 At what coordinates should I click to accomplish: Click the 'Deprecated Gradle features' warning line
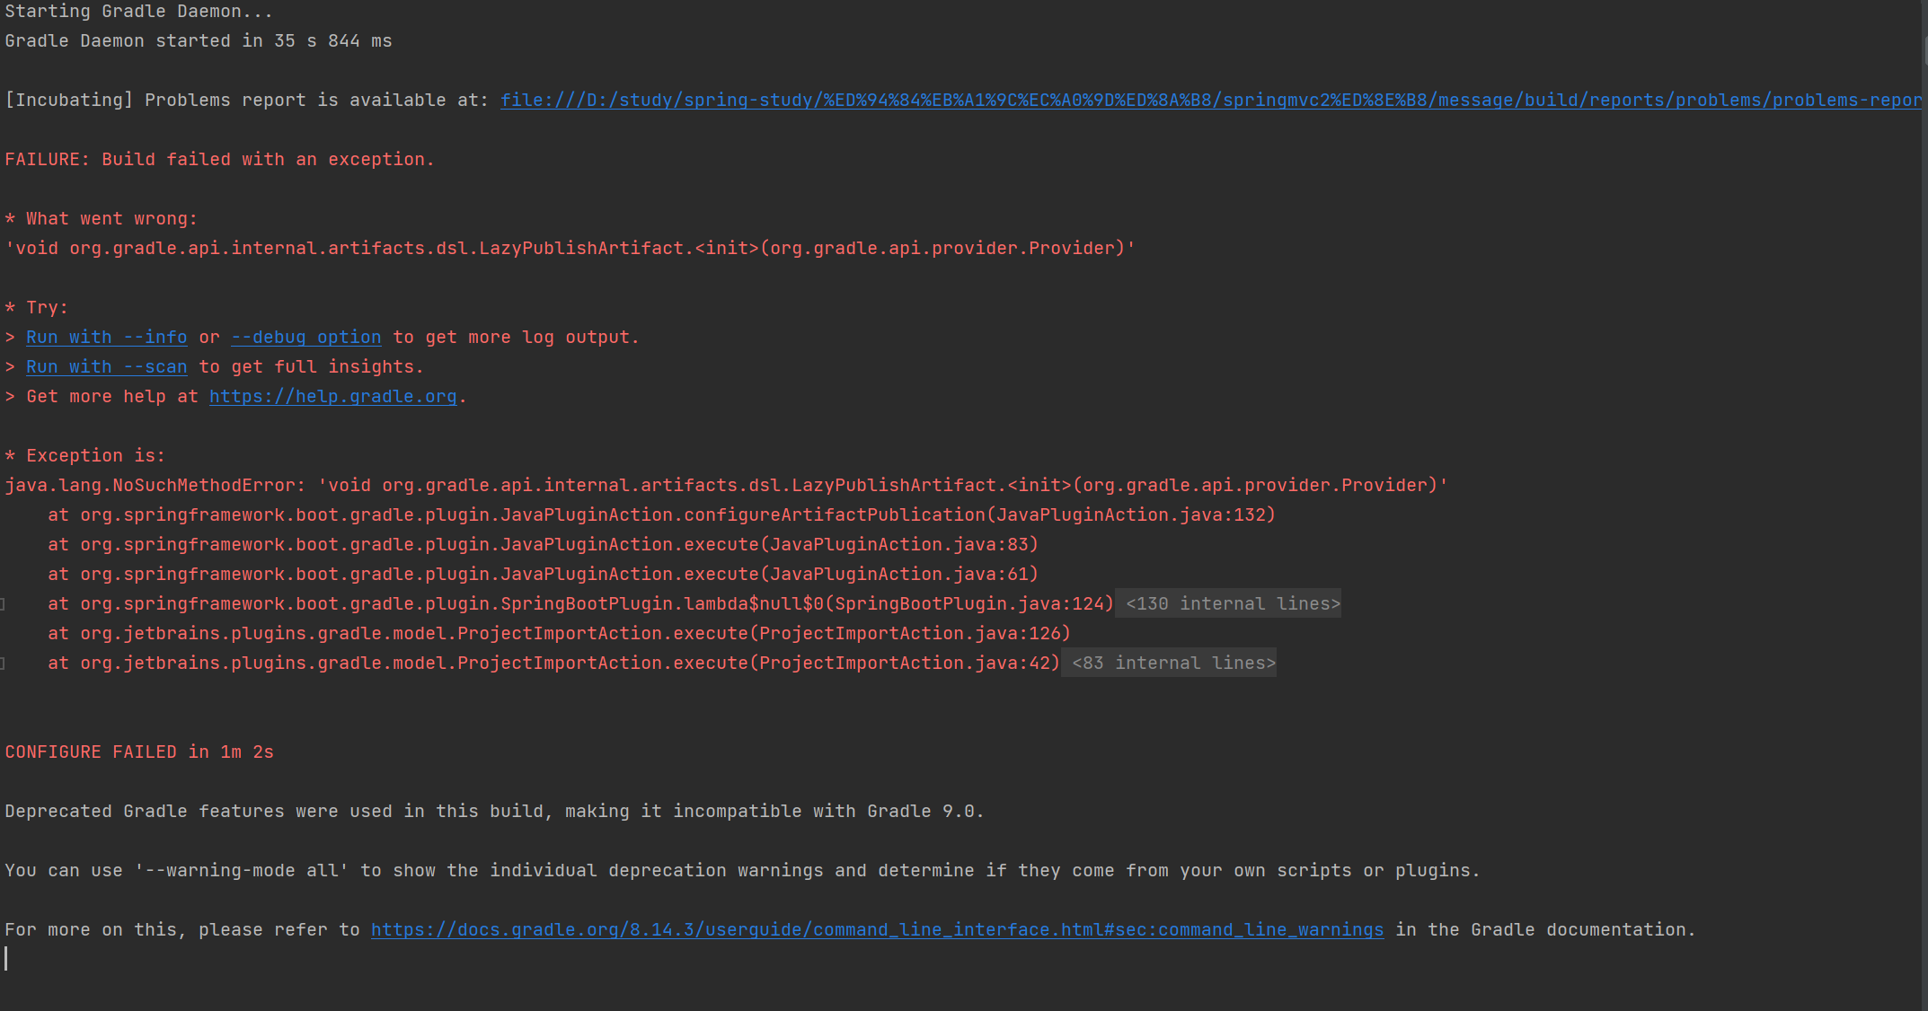494,812
